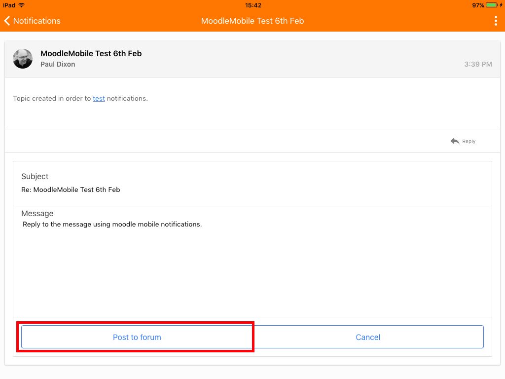505x379 pixels.
Task: Tap the Wi-Fi icon in status bar
Action: click(x=22, y=5)
